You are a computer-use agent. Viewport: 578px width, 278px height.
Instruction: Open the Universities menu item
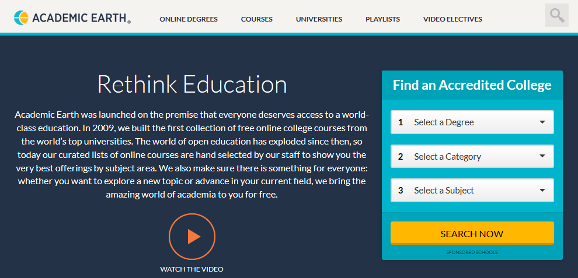click(x=319, y=19)
